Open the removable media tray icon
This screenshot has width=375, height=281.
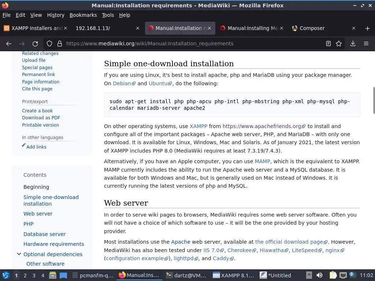click(309, 276)
